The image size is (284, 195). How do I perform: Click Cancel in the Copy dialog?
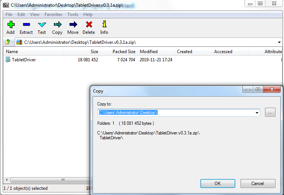(258, 183)
